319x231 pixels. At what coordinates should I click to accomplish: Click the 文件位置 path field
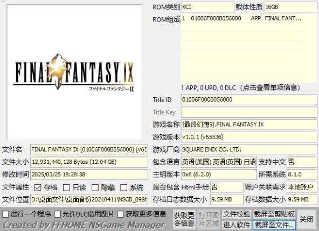(x=89, y=199)
